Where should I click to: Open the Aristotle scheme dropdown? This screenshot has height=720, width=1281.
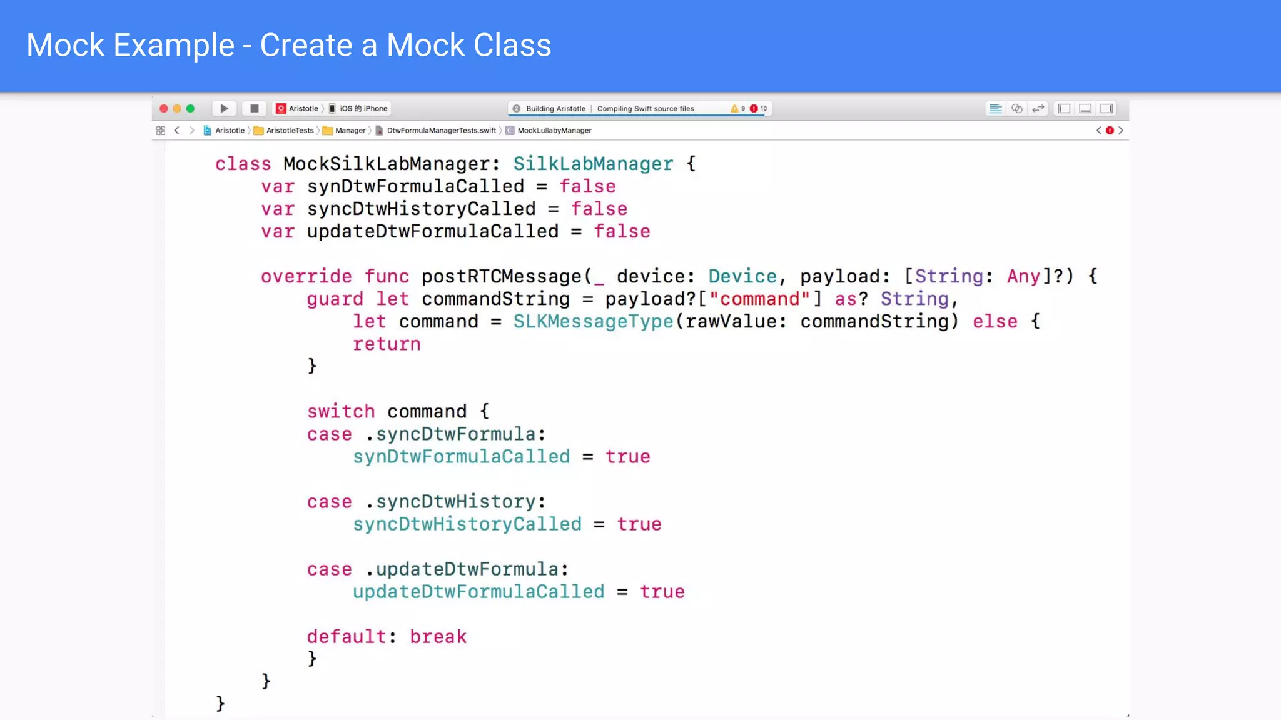(x=298, y=109)
